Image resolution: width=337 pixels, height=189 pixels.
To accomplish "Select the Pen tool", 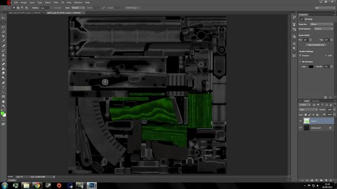I will [x=3, y=83].
